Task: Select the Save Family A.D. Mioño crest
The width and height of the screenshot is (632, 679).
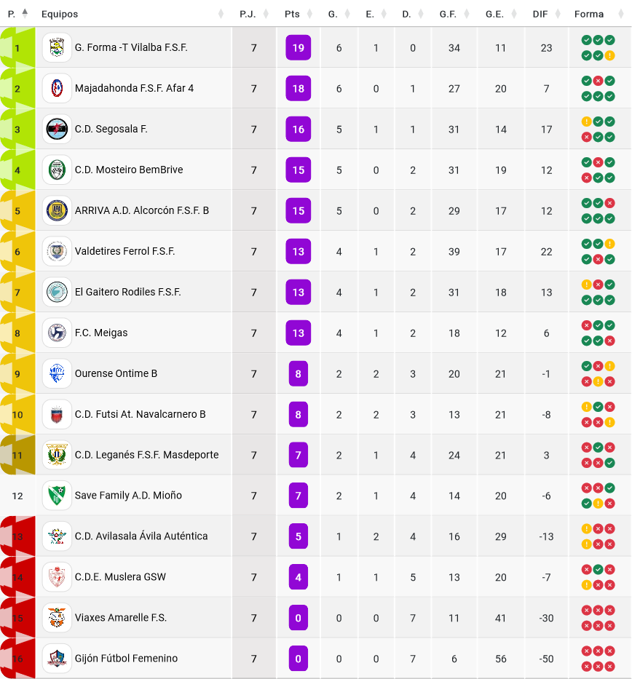Action: [57, 496]
